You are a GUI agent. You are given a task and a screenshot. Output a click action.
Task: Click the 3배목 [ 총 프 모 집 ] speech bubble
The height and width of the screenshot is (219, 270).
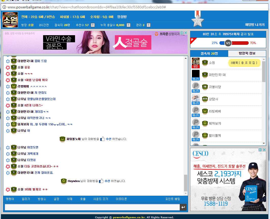coord(244,63)
